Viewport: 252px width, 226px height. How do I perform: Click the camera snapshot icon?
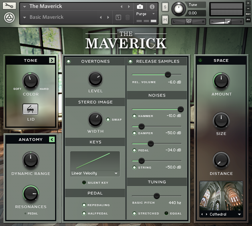click(x=140, y=7)
